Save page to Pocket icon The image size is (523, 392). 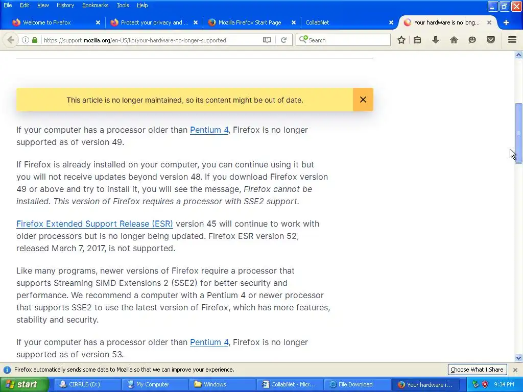(x=491, y=40)
